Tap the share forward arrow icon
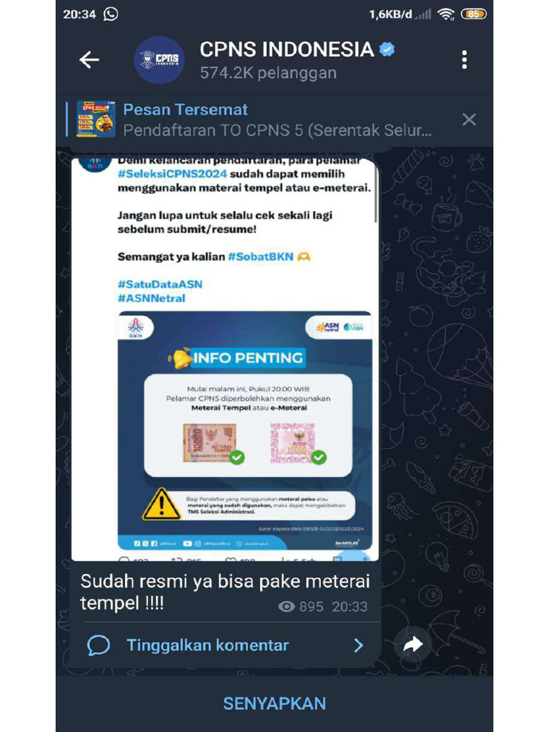The width and height of the screenshot is (549, 732). point(412,645)
